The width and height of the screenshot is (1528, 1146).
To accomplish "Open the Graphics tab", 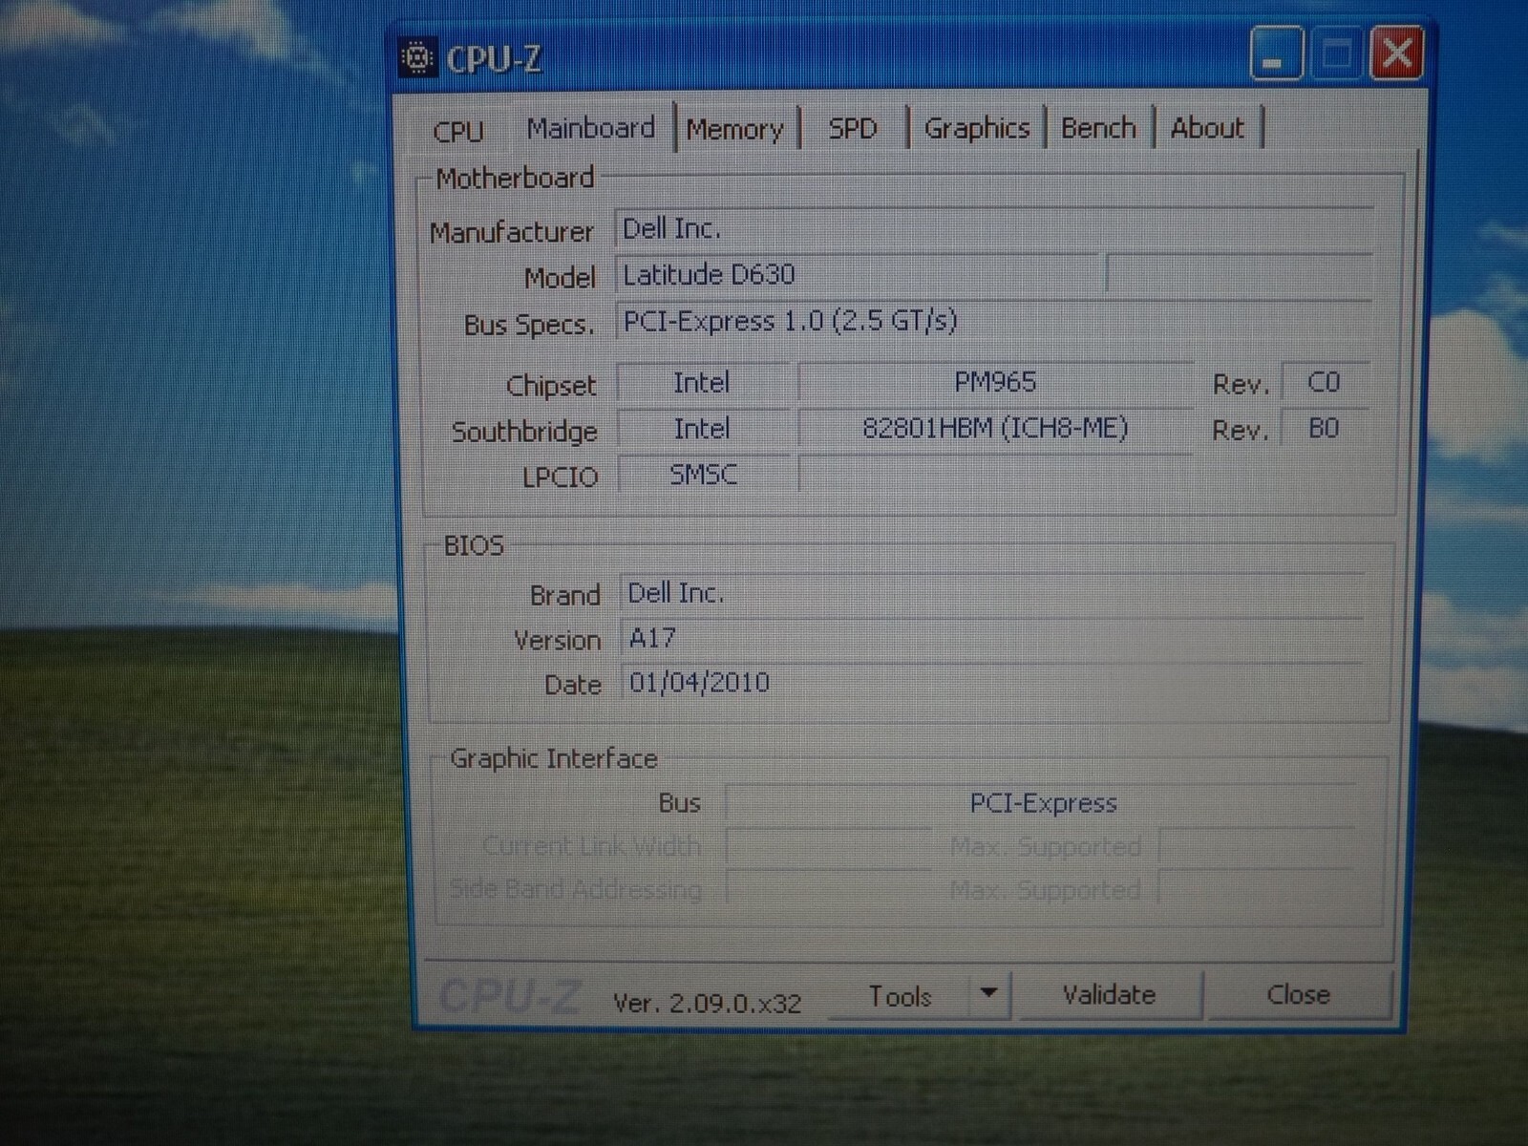I will pos(977,128).
